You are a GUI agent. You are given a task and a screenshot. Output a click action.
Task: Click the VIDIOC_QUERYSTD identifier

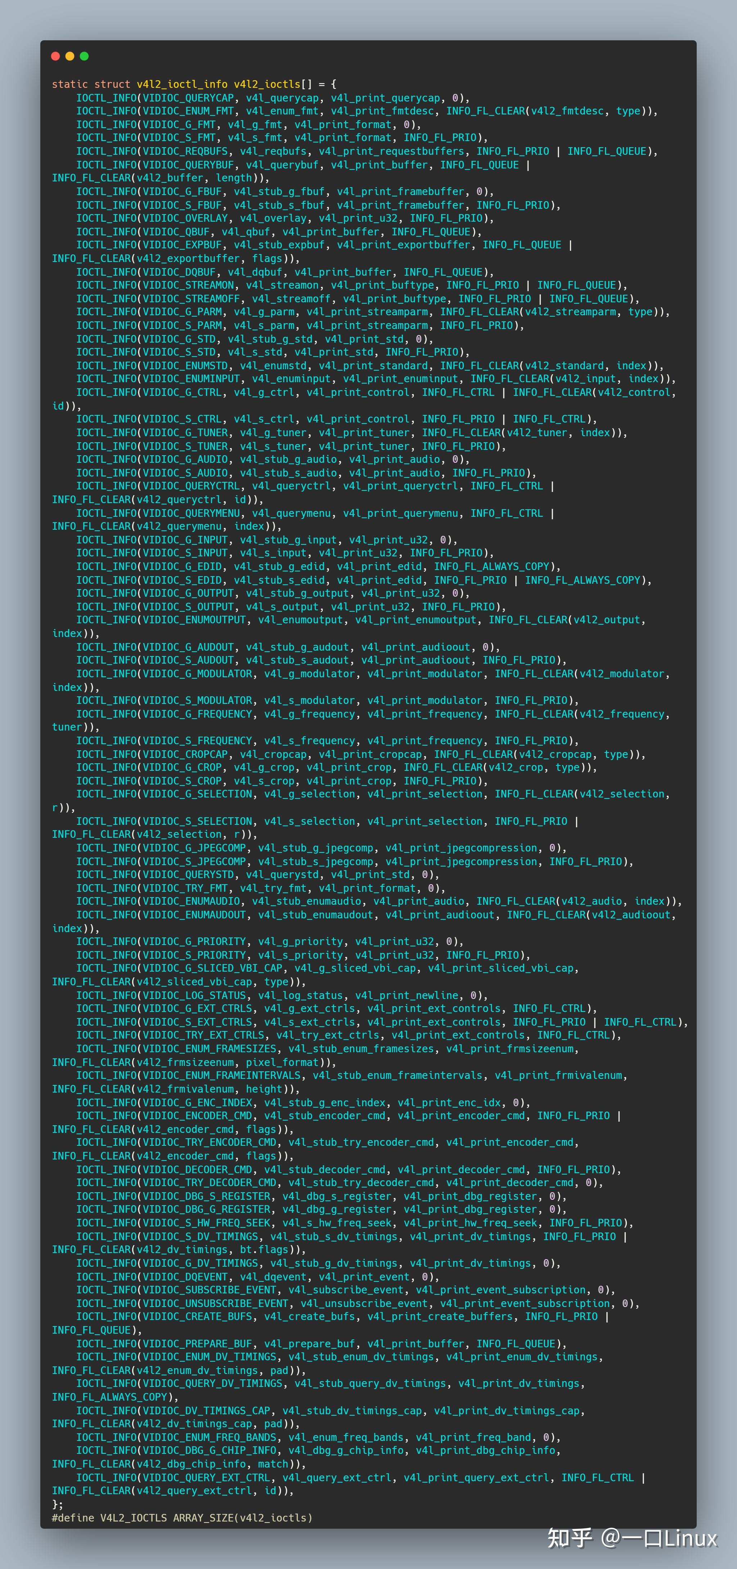[188, 874]
